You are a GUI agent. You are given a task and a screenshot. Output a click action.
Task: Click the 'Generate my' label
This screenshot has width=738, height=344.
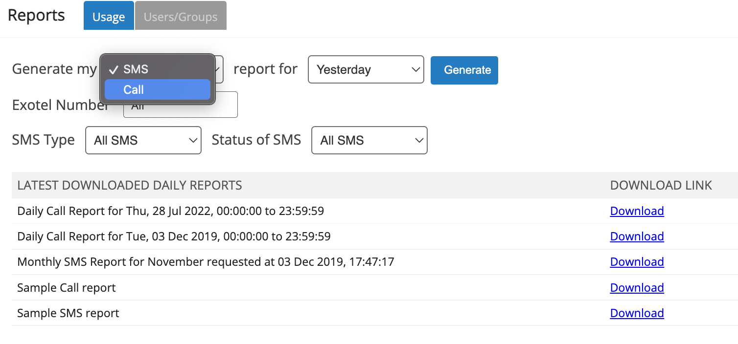pos(54,69)
